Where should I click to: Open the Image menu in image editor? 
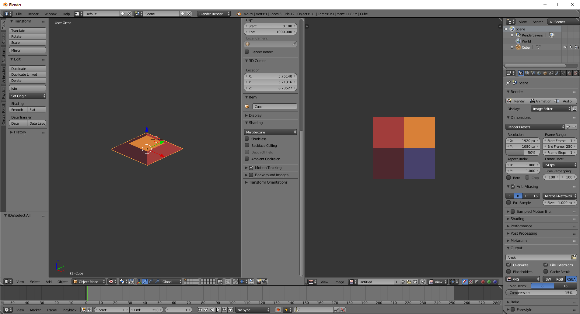click(x=339, y=282)
